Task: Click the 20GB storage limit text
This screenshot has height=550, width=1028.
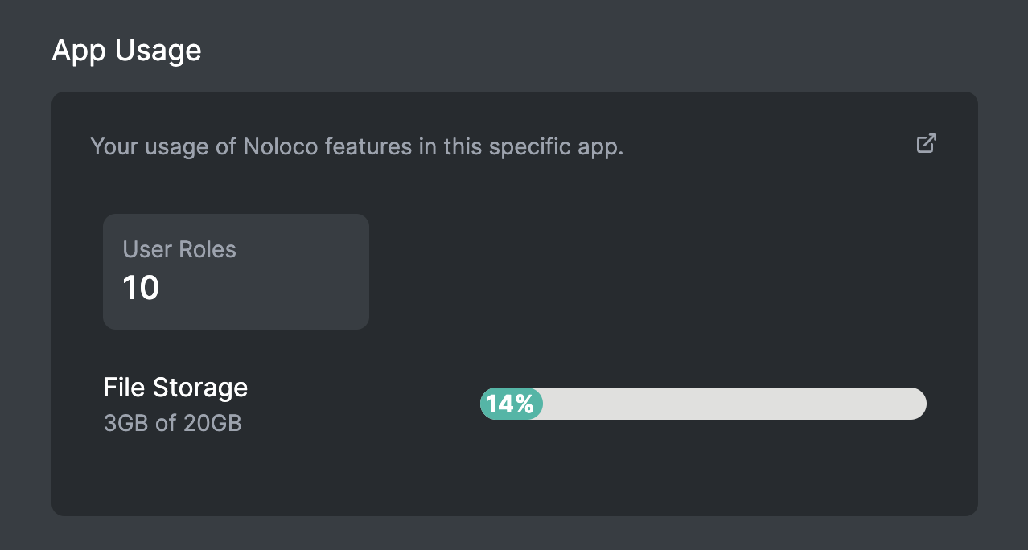Action: click(x=212, y=423)
